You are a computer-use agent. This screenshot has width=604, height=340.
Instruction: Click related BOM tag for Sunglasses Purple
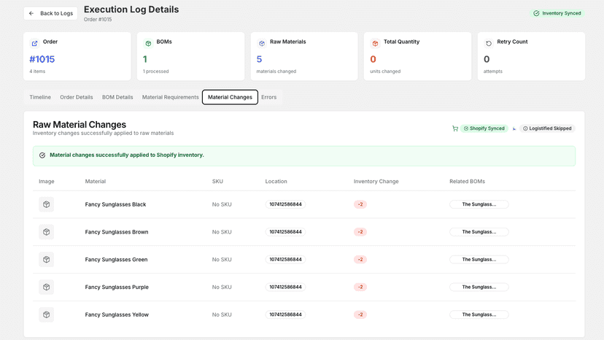[479, 287]
